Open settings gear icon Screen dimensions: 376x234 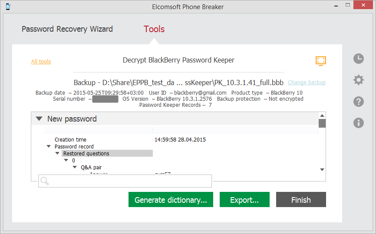(358, 80)
